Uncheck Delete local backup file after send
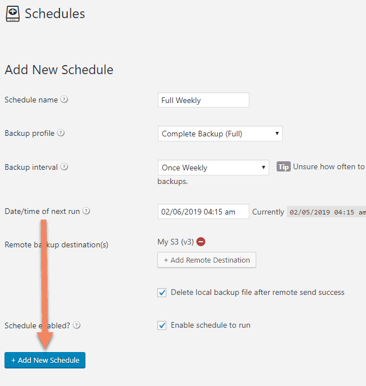 point(162,293)
